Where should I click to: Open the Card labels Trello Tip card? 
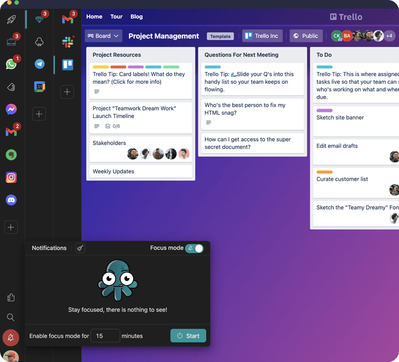click(141, 81)
